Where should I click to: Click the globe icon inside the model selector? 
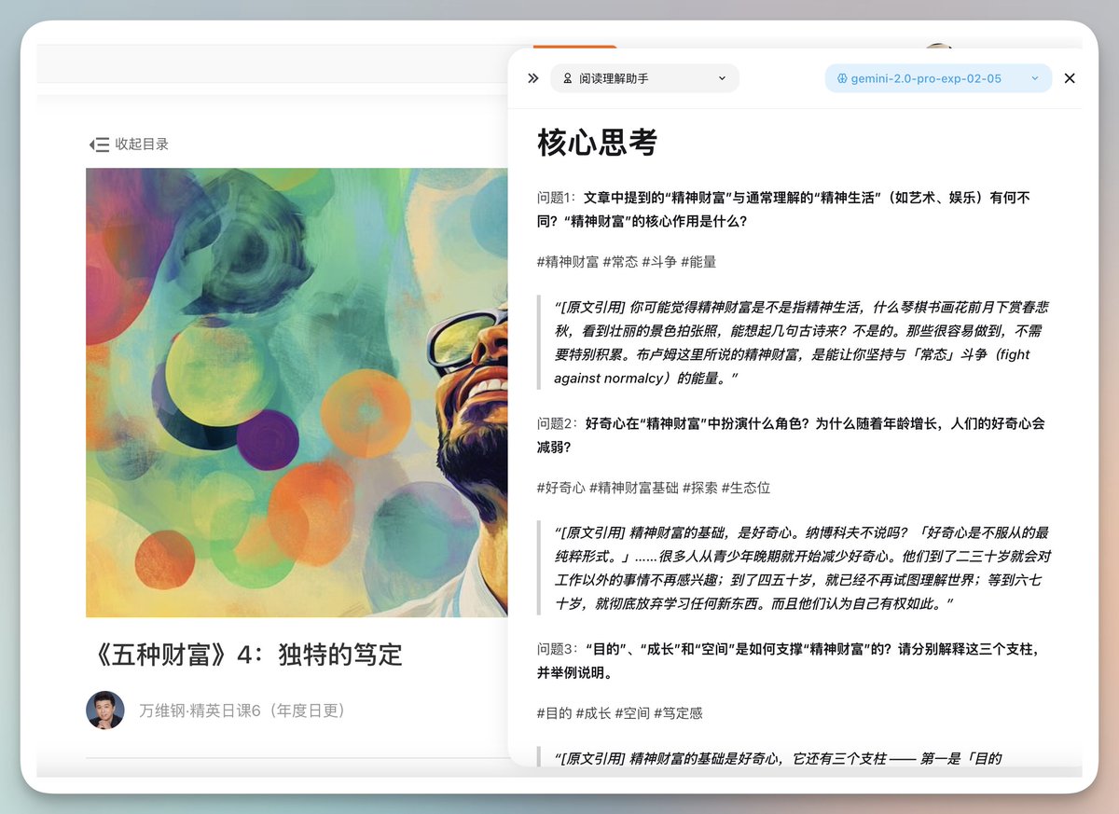tap(841, 79)
